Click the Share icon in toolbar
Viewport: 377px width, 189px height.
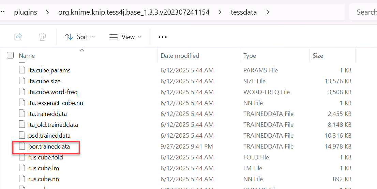click(18, 37)
